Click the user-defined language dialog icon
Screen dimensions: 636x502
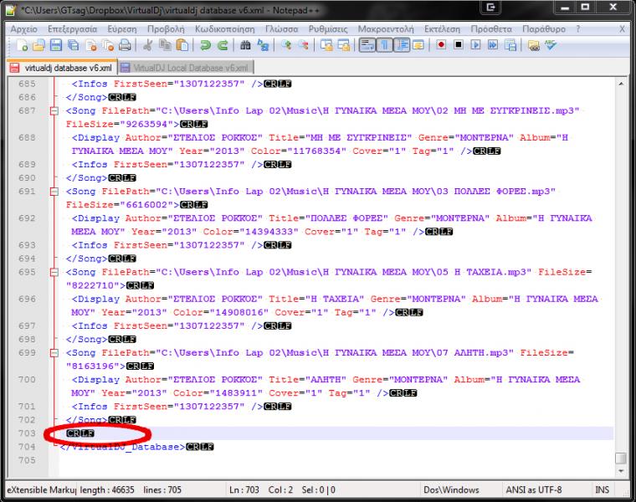click(x=418, y=45)
